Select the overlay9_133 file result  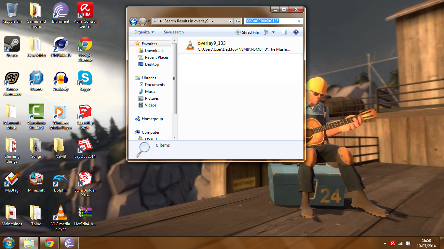[211, 43]
